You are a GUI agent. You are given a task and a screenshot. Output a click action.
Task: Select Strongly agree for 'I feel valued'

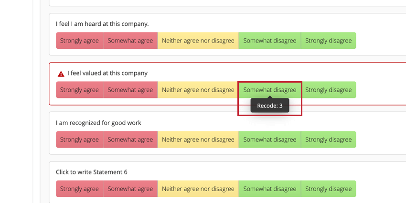(x=79, y=90)
